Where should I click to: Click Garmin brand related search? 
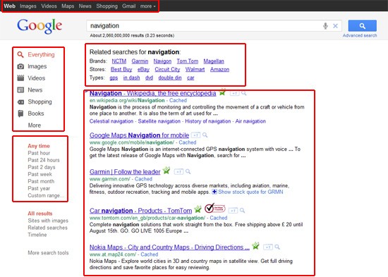(x=140, y=61)
